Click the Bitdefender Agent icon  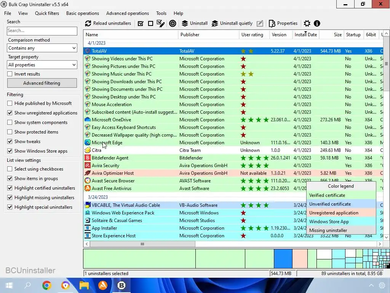(88, 158)
